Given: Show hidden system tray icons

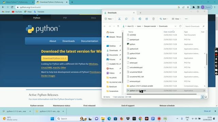Looking at the screenshot, I should coord(177,119).
